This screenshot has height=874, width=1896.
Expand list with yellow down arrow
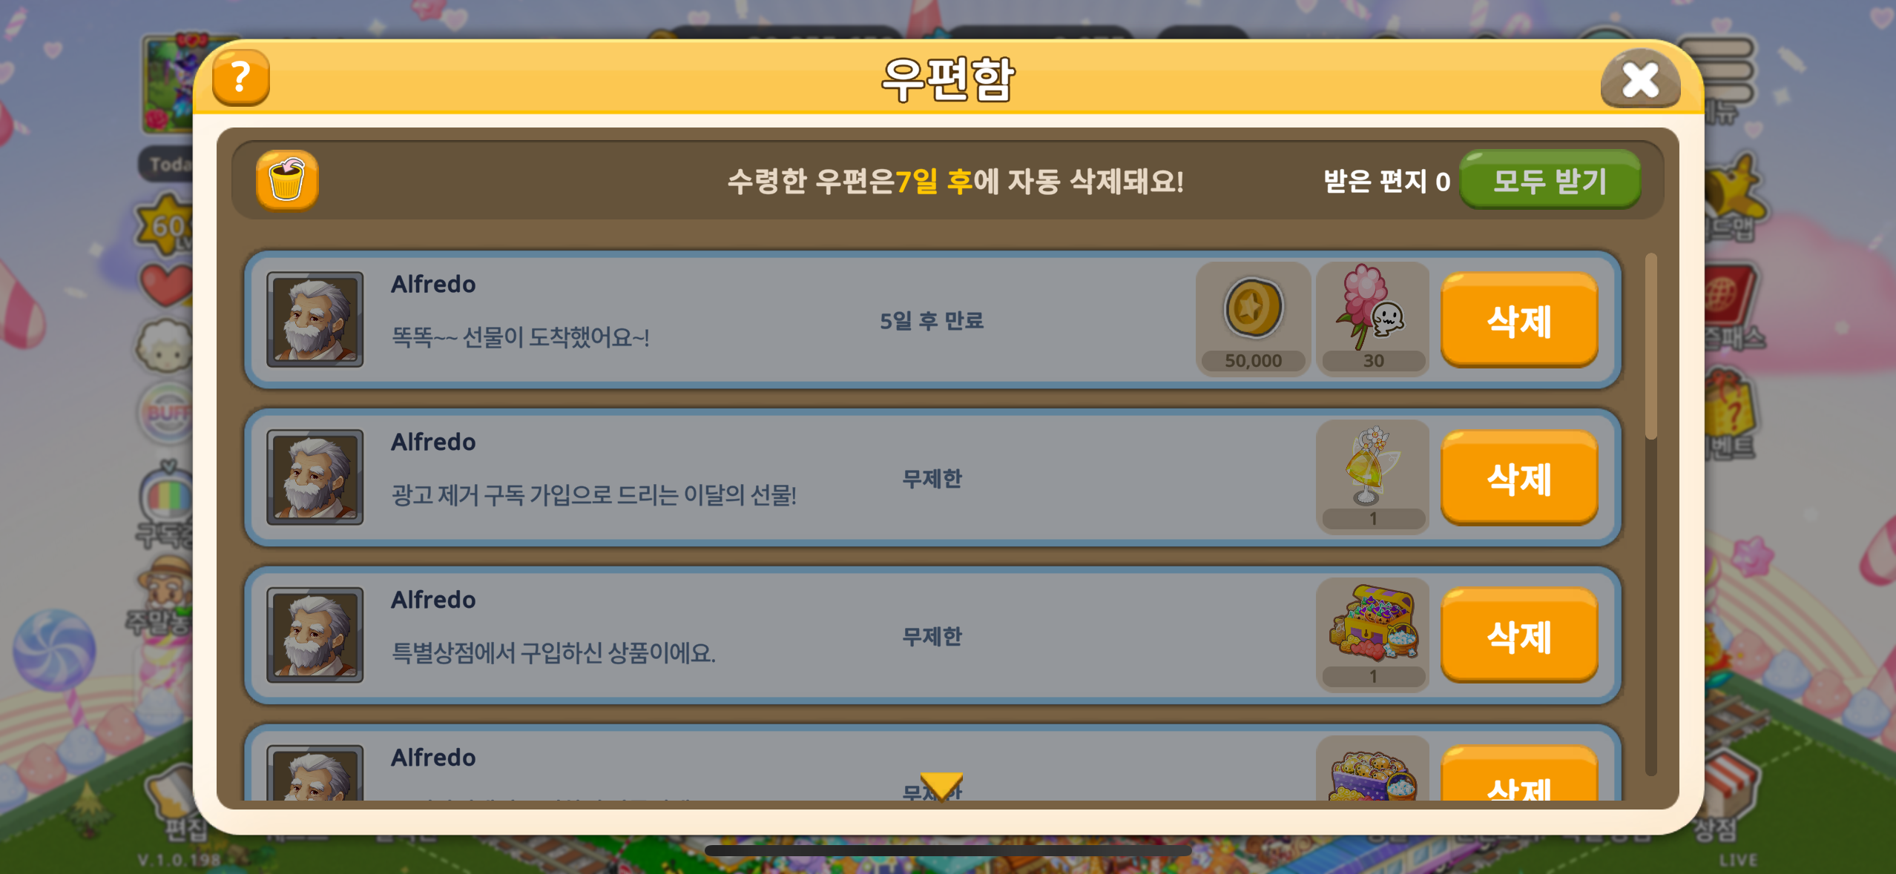click(x=941, y=786)
